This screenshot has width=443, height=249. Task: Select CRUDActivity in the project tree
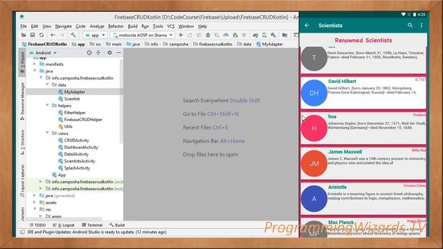point(76,140)
